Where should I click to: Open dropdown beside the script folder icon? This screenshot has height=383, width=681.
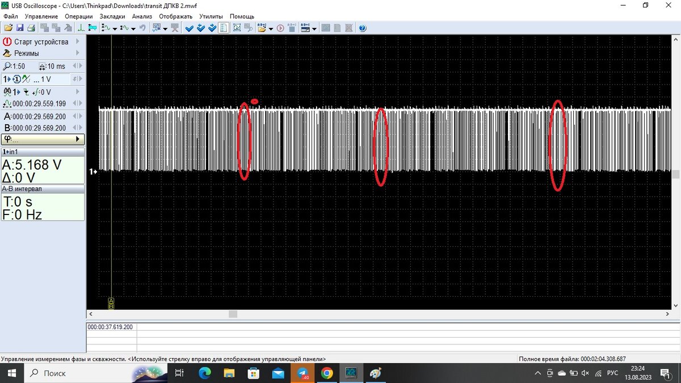271,28
